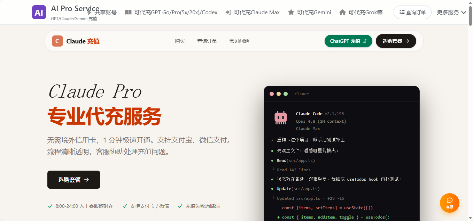The image size is (473, 221).
Task: Go to 购买 in the Claude nav bar
Action: pyautogui.click(x=180, y=41)
